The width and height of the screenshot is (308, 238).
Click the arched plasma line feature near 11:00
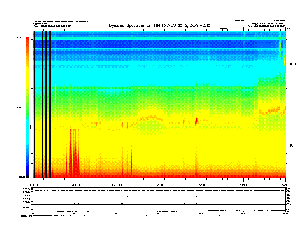(151, 119)
